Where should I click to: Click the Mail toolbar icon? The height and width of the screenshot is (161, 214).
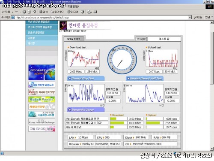(x=89, y=12)
